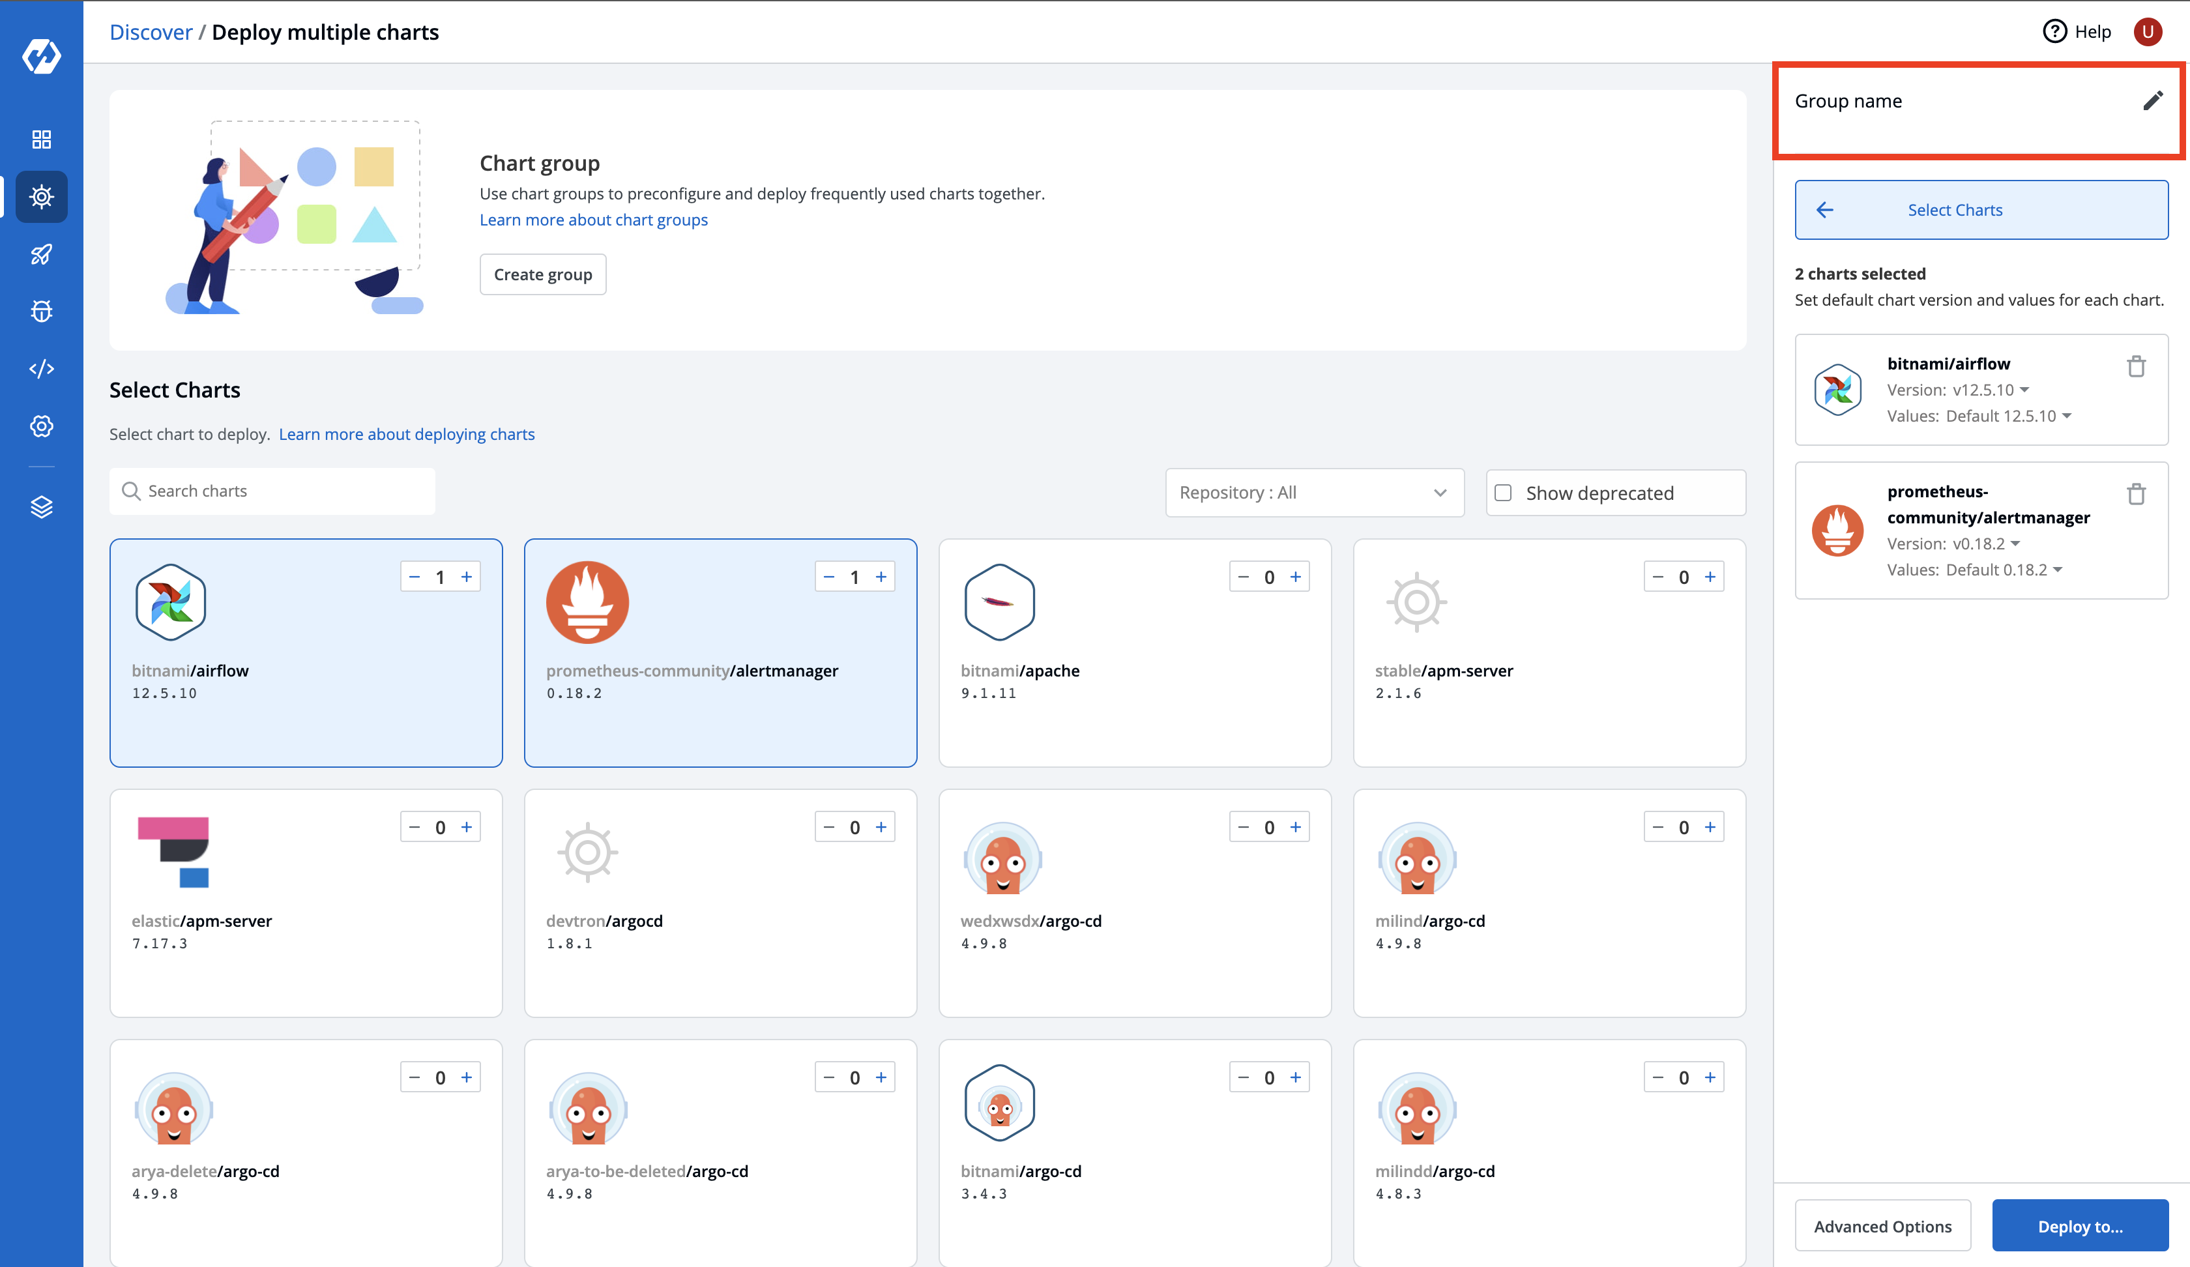Click the Help question mark icon
Viewport: 2190px width, 1267px height.
(2054, 31)
